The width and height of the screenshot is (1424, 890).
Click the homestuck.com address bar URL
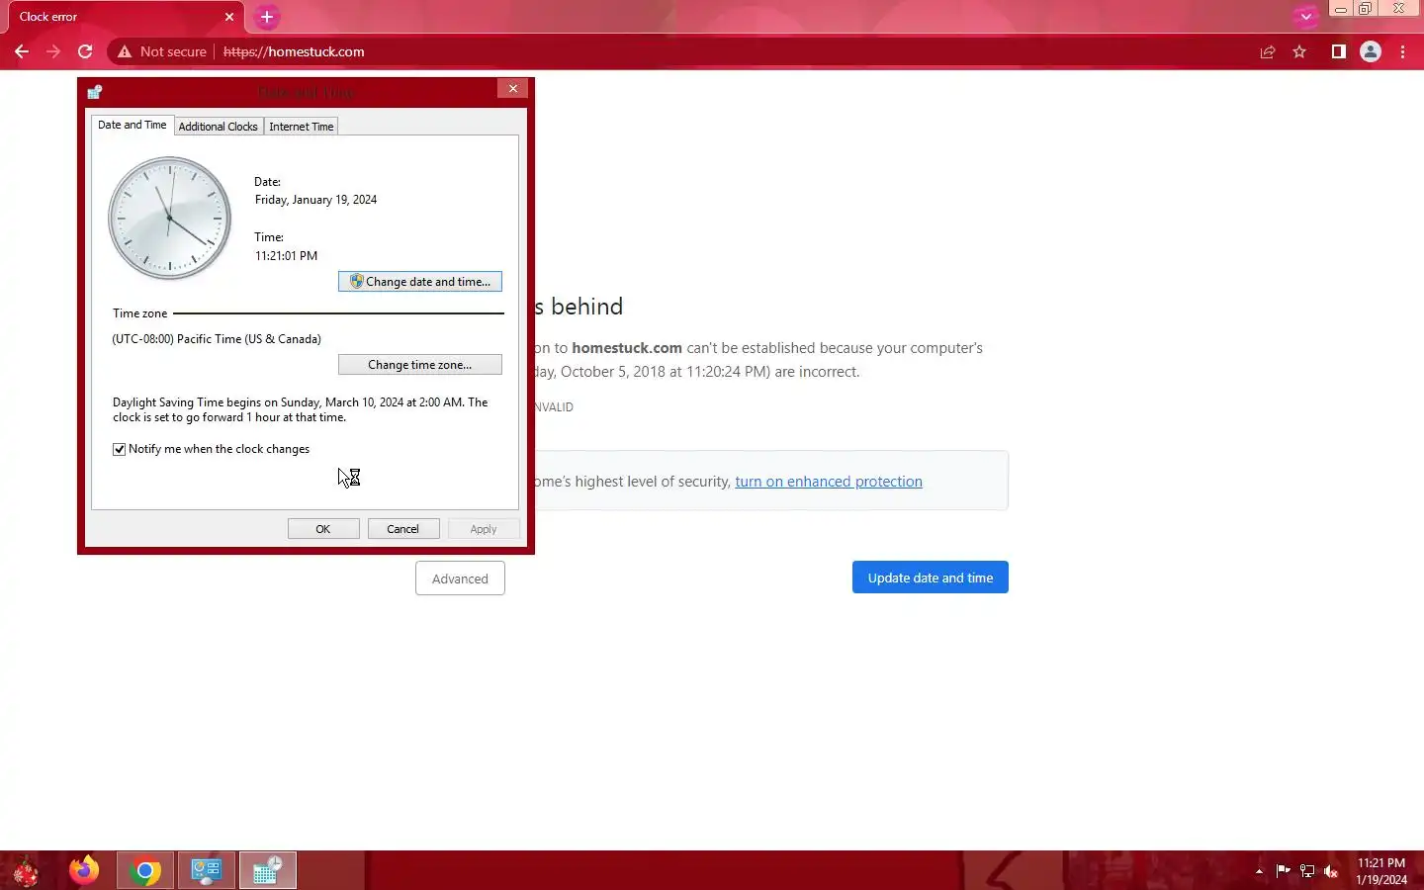click(x=294, y=51)
